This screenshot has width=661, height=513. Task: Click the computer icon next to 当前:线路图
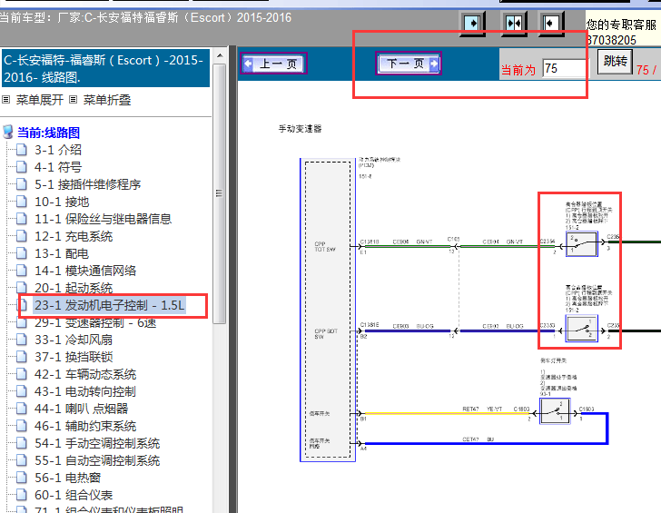click(x=7, y=132)
